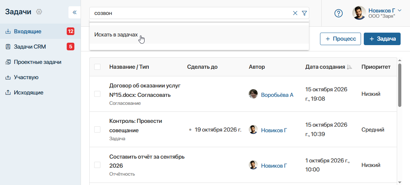Click Новиков Г avatar in Составить отчёт row

(x=253, y=165)
